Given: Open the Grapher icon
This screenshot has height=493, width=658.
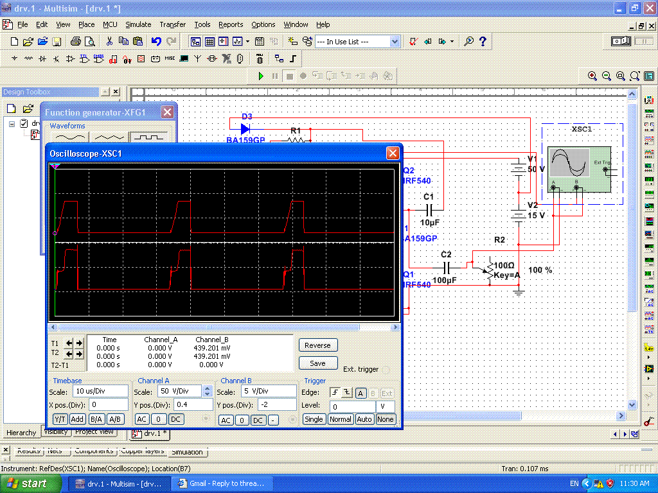Looking at the screenshot, I should click(x=238, y=42).
